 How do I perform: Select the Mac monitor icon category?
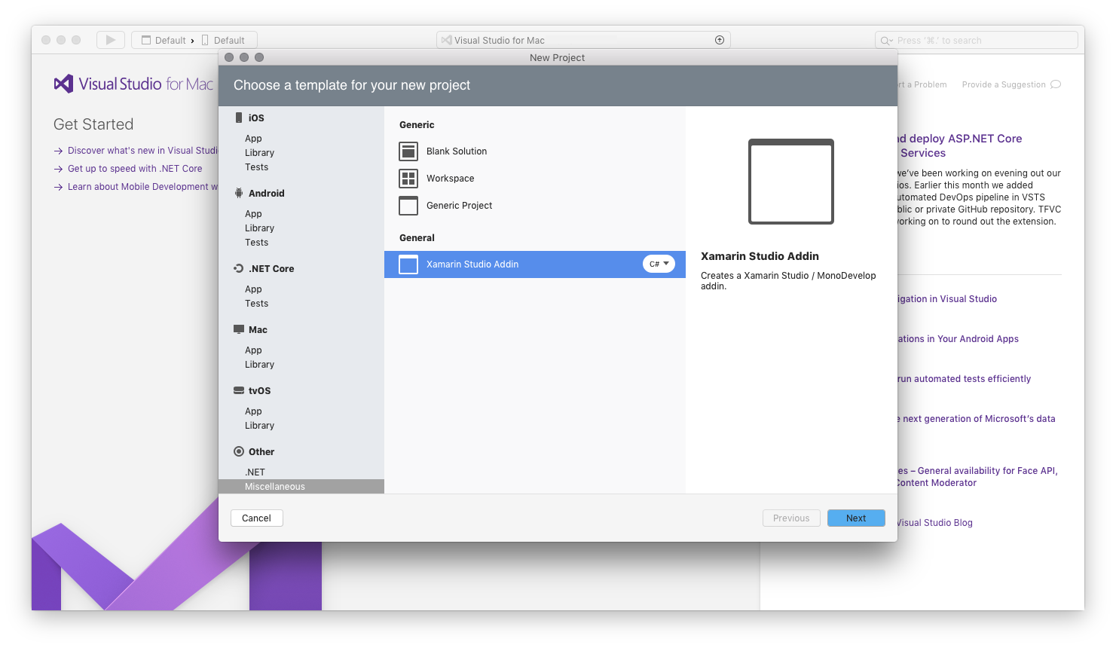pos(239,329)
